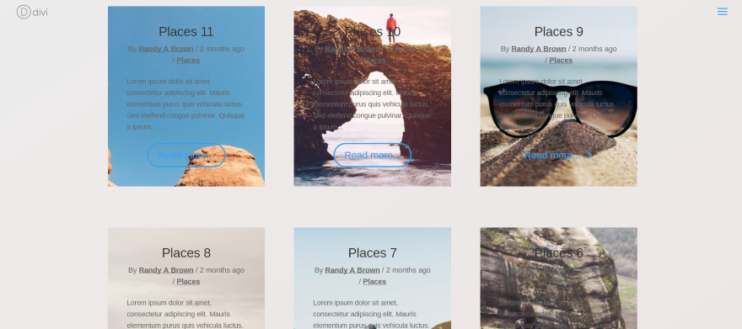Open the Places 7 post title

373,253
